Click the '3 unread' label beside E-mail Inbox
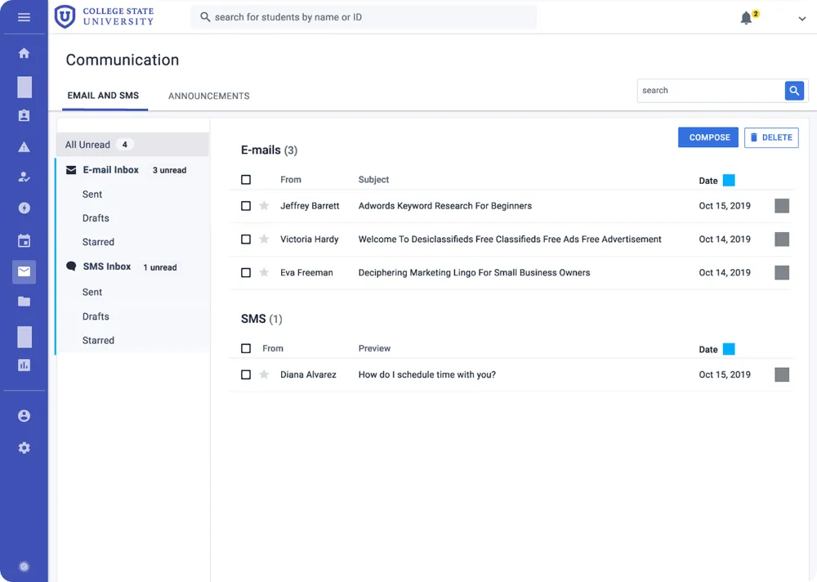This screenshot has height=582, width=817. pos(169,170)
